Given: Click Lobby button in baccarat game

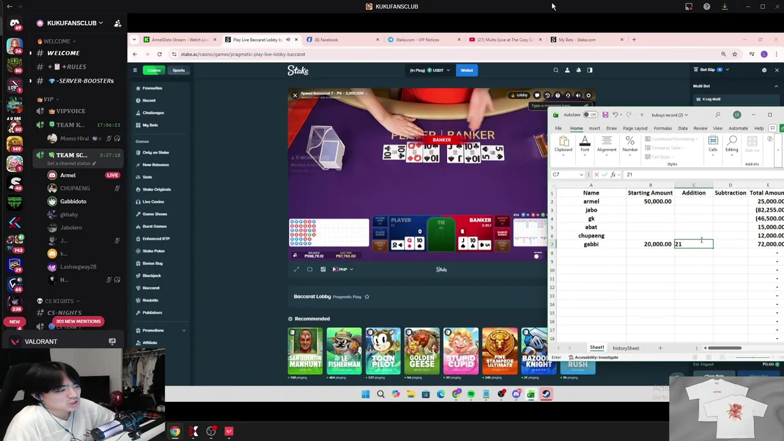Looking at the screenshot, I should coord(519,96).
